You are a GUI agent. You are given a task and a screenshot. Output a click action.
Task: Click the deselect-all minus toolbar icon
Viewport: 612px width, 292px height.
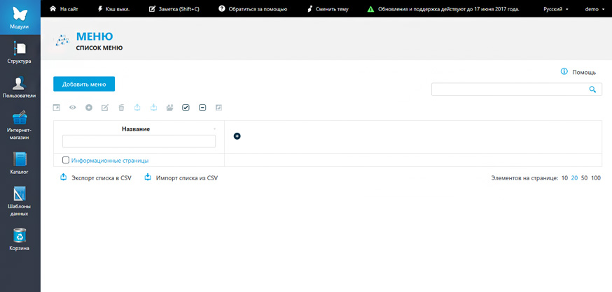[x=202, y=108]
